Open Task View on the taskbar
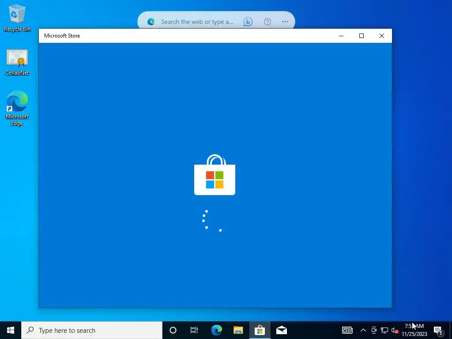452x339 pixels. [194, 330]
